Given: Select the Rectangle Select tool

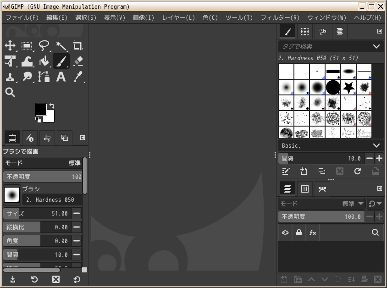Looking at the screenshot, I should pyautogui.click(x=27, y=45).
